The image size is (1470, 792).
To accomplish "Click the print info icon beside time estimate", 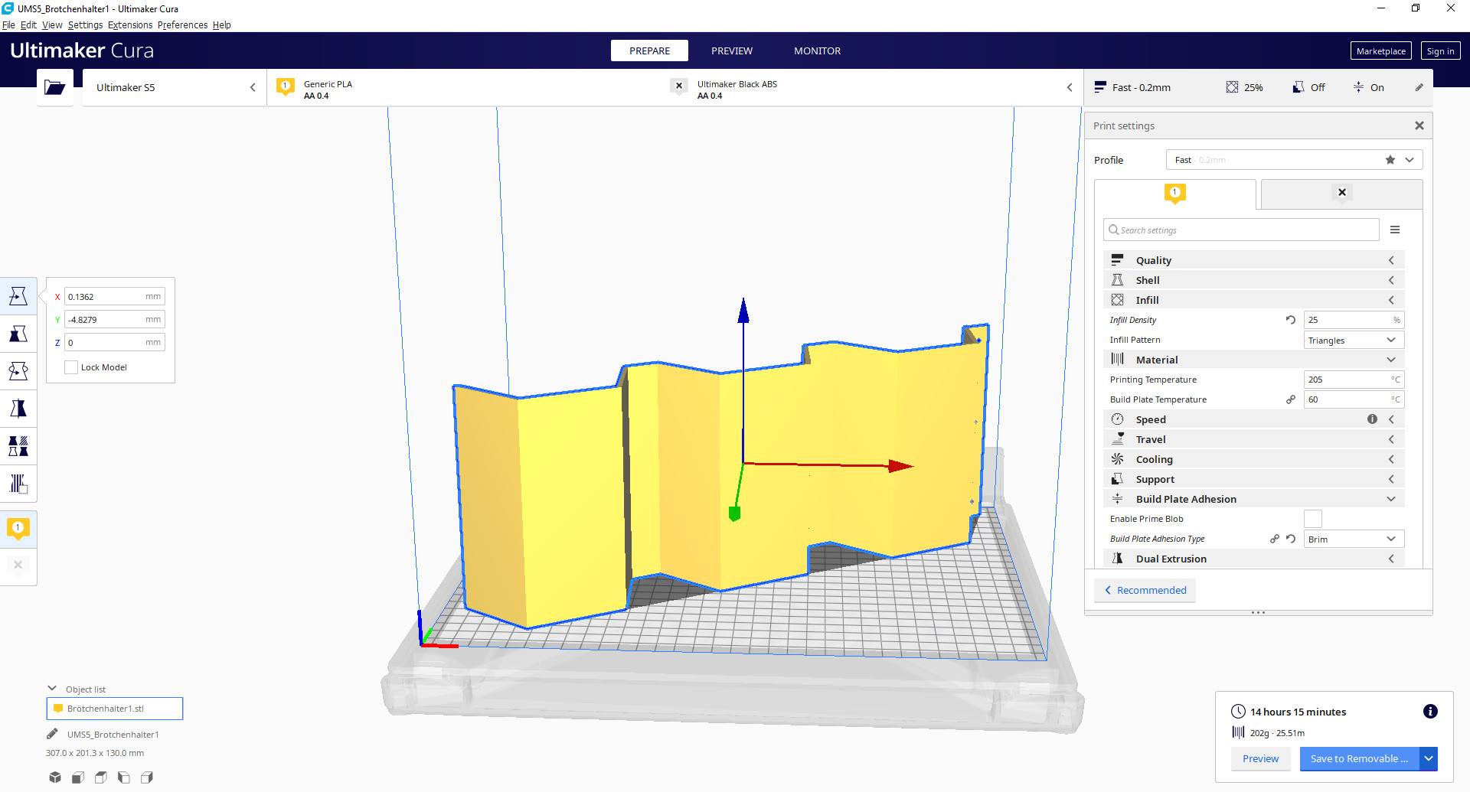I will 1429,712.
